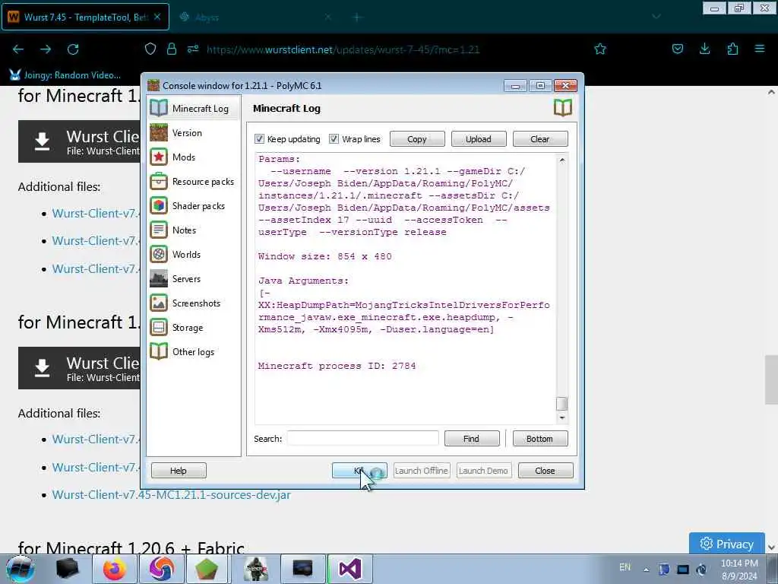Click the Help button
Screen dimensions: 778x584
pyautogui.click(x=179, y=470)
